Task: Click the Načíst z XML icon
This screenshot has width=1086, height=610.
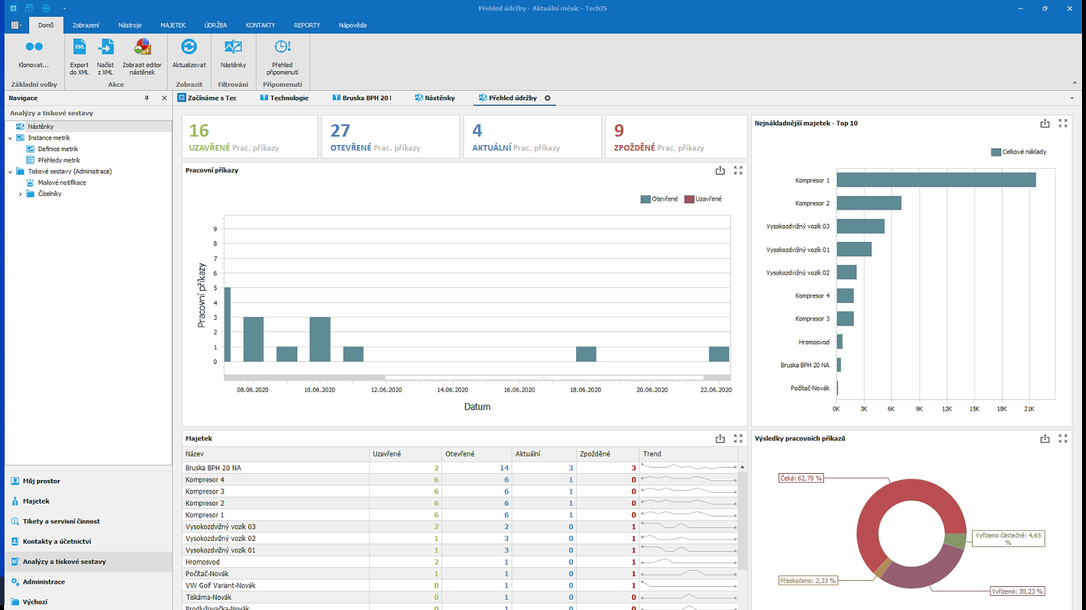Action: click(106, 47)
